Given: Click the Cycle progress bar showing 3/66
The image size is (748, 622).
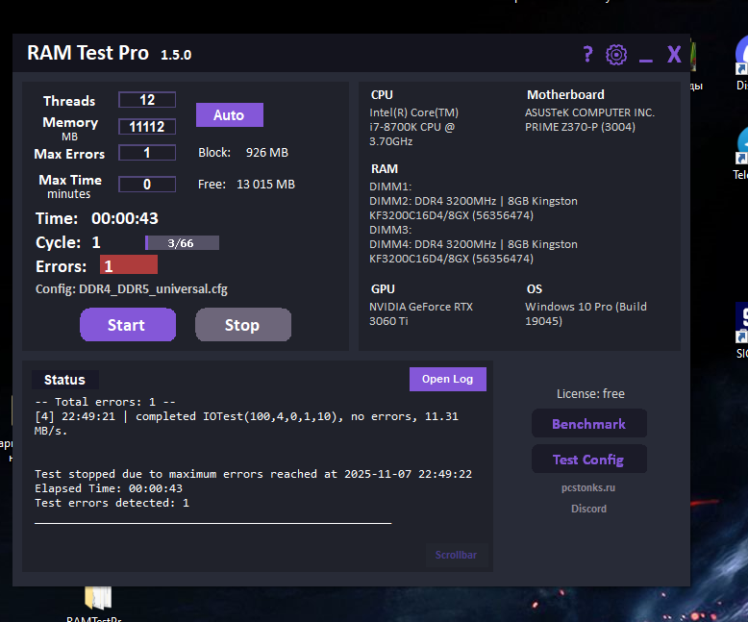Looking at the screenshot, I should coord(182,243).
